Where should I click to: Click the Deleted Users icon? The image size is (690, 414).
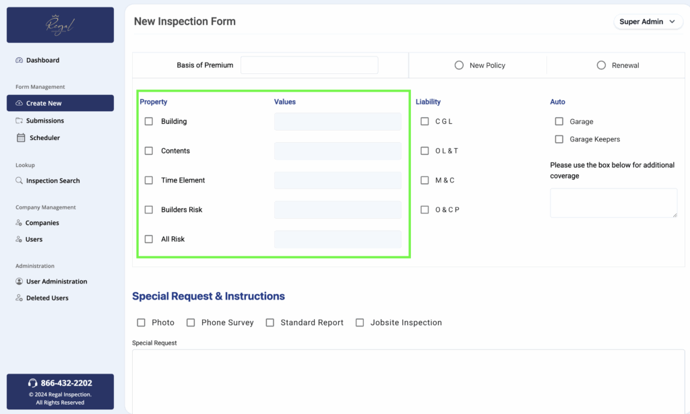tap(19, 298)
